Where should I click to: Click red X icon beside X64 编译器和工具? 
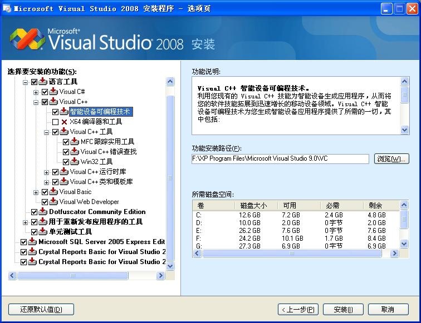tap(64, 122)
